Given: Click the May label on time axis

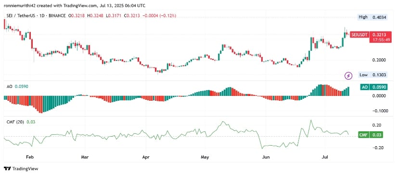Looking at the screenshot, I should coord(205,157).
